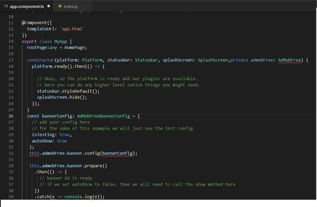Click the MyApp class name

(61, 42)
